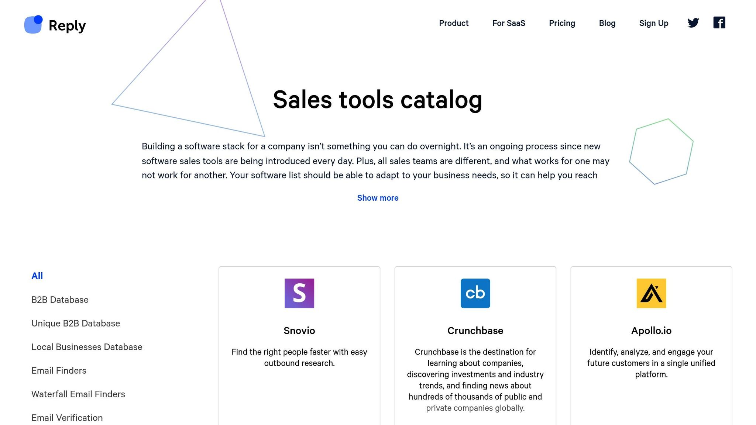Screen dimensions: 756x425
Task: Click the Snovio purple S logo
Action: pos(299,293)
